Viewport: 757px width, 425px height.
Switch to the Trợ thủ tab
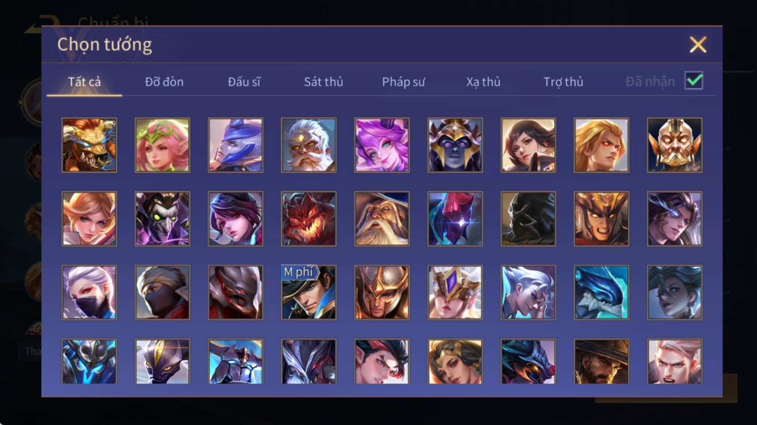point(564,82)
